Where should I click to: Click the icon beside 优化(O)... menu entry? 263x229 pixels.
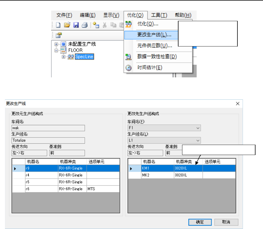click(x=129, y=24)
